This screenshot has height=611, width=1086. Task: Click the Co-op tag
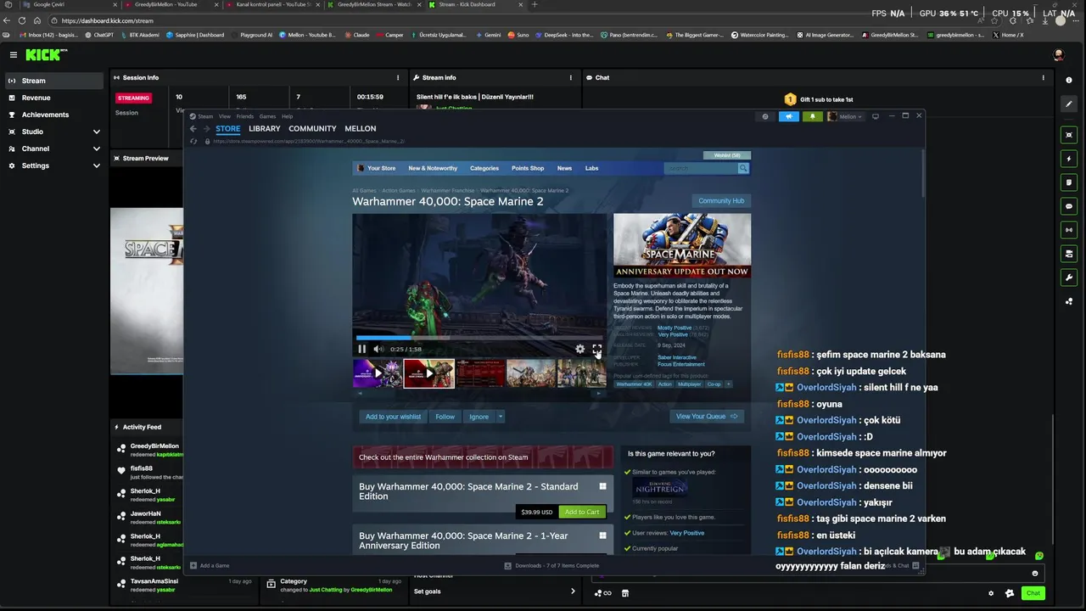click(x=714, y=384)
